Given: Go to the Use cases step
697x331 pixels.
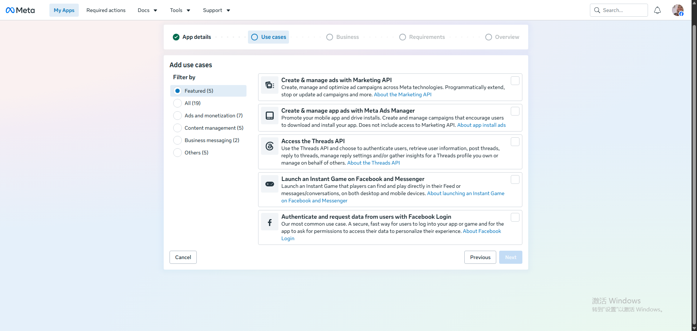Looking at the screenshot, I should tap(268, 37).
